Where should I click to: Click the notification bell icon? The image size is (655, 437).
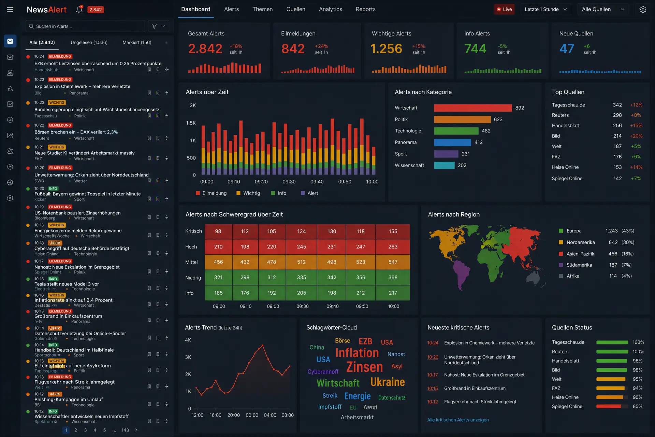click(x=79, y=10)
